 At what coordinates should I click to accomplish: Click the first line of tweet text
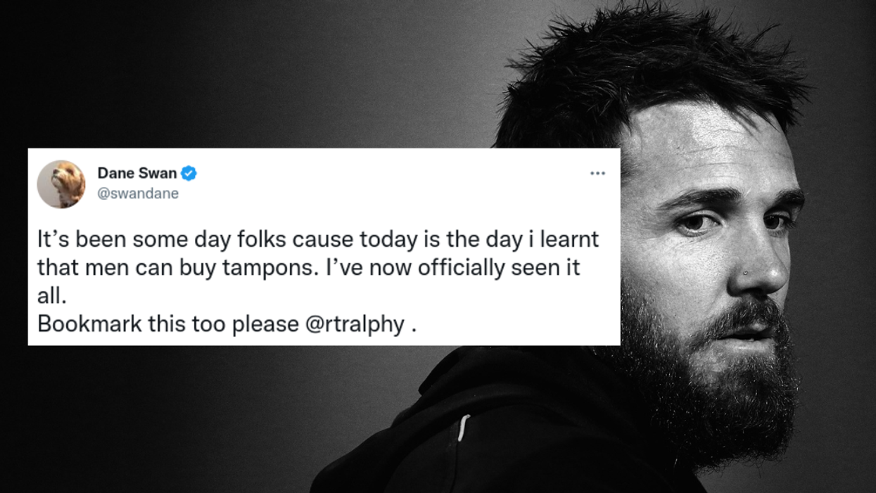317,239
